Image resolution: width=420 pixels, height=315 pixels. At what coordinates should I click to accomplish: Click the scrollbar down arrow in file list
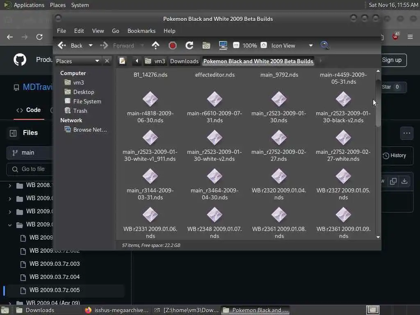(x=378, y=237)
